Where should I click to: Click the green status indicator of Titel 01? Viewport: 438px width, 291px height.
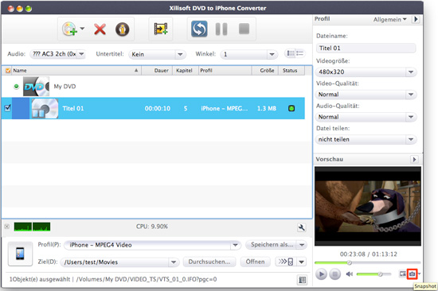(x=291, y=108)
